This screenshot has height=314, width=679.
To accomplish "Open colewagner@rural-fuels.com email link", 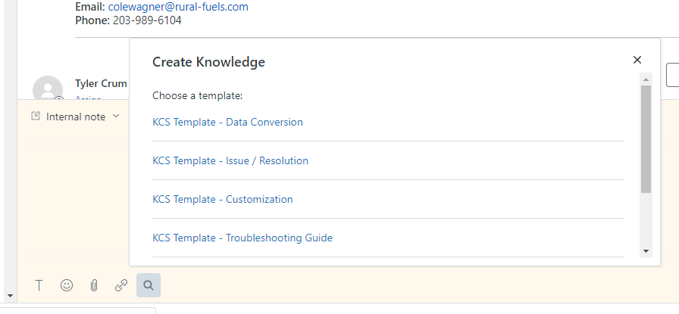I will pos(178,7).
